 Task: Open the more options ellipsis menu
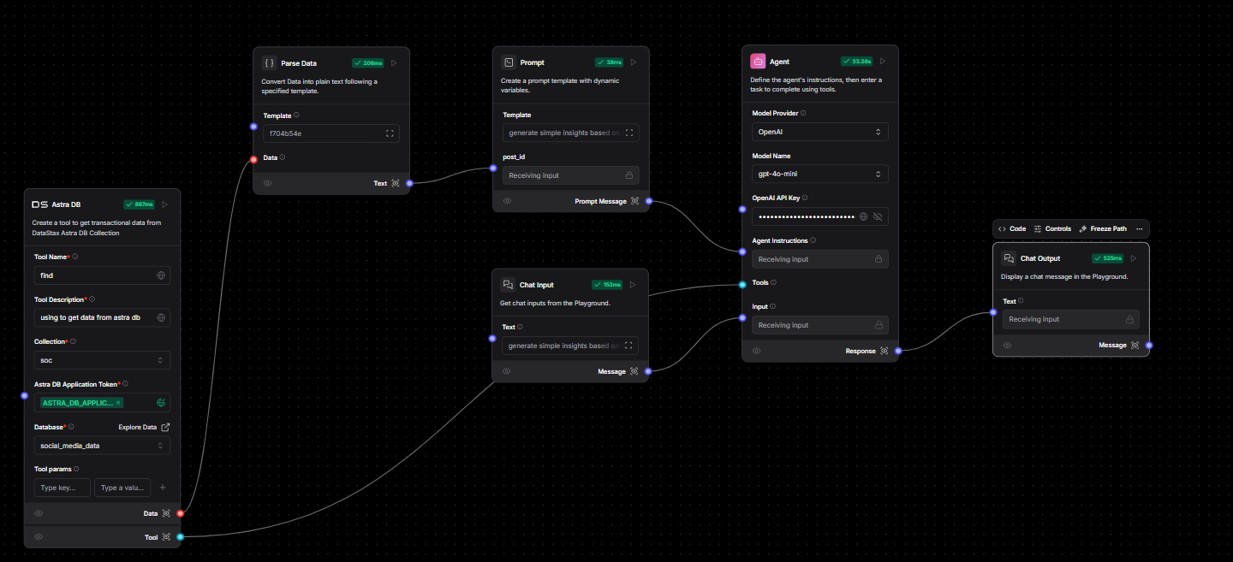click(1140, 229)
